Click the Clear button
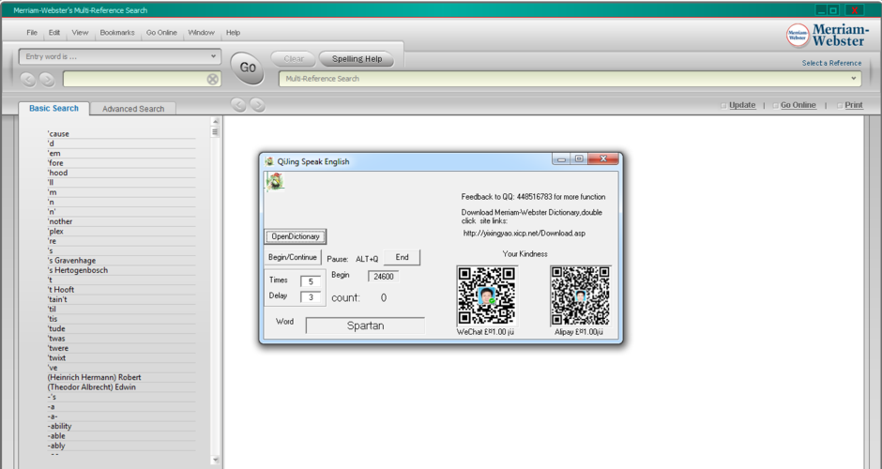Viewport: 882px width, 469px height. point(294,58)
